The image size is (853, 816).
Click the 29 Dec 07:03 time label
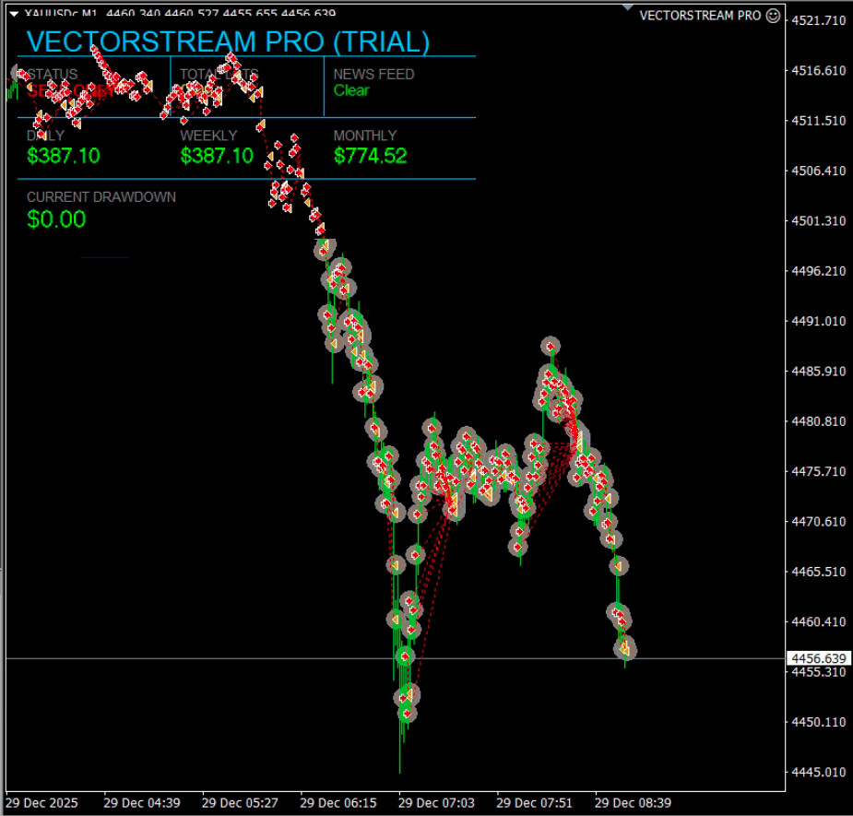(x=436, y=803)
